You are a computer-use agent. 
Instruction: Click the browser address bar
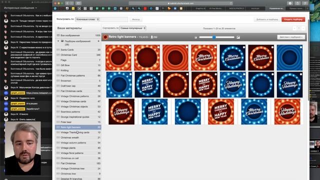[180, 3]
